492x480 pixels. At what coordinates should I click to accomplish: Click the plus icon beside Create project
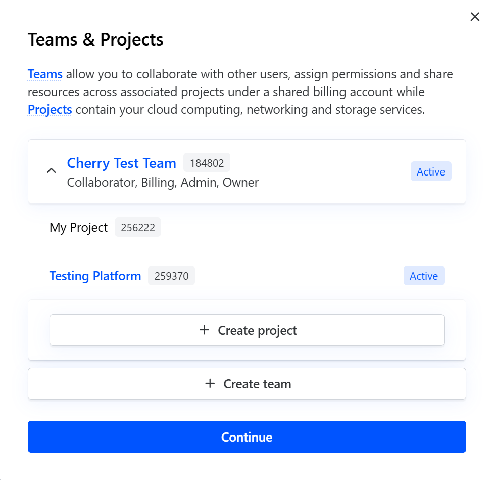pyautogui.click(x=204, y=330)
